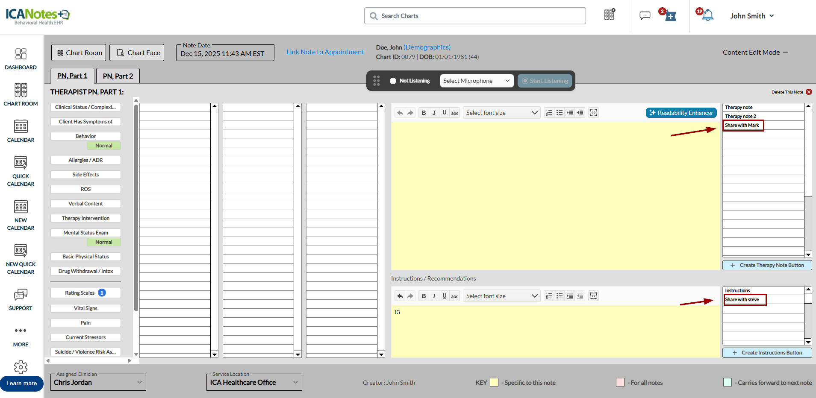Click Bold in the upper note editor
816x398 pixels.
pyautogui.click(x=424, y=113)
